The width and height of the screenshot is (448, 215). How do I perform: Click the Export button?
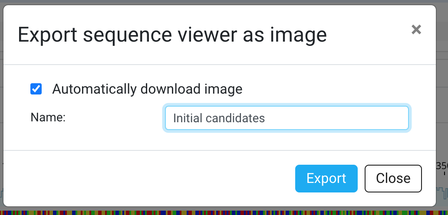326,179
